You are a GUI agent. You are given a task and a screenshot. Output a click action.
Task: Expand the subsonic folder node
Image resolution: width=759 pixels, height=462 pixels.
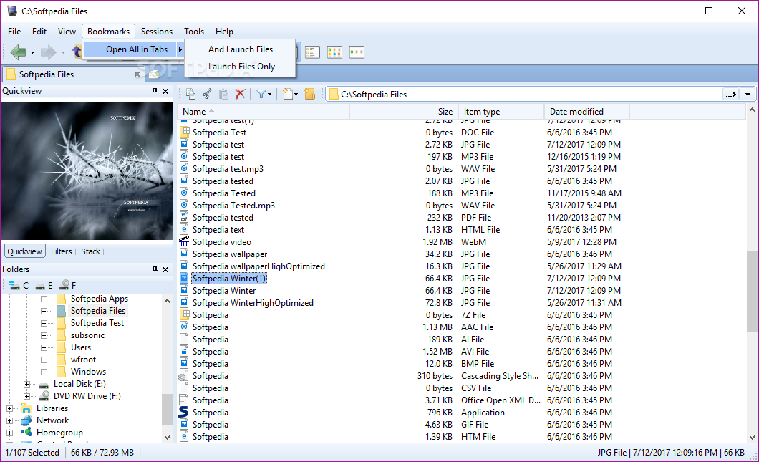pyautogui.click(x=44, y=335)
